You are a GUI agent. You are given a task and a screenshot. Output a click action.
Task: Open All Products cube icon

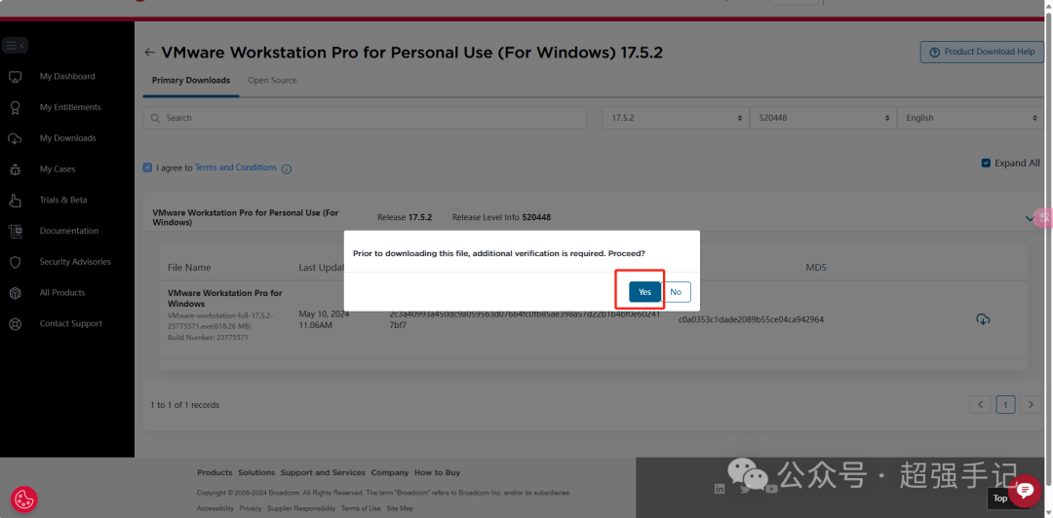click(16, 292)
